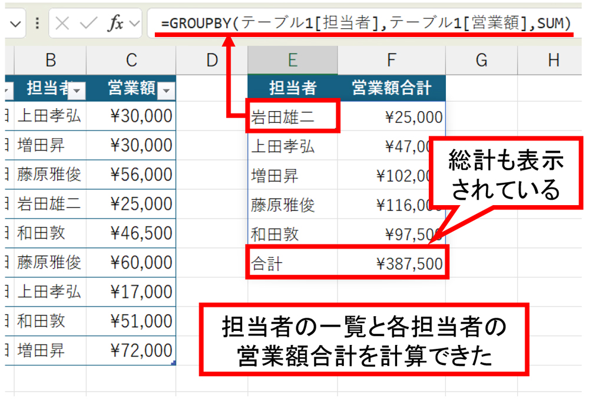
Task: Select 和田敦 in column E results
Action: point(293,234)
